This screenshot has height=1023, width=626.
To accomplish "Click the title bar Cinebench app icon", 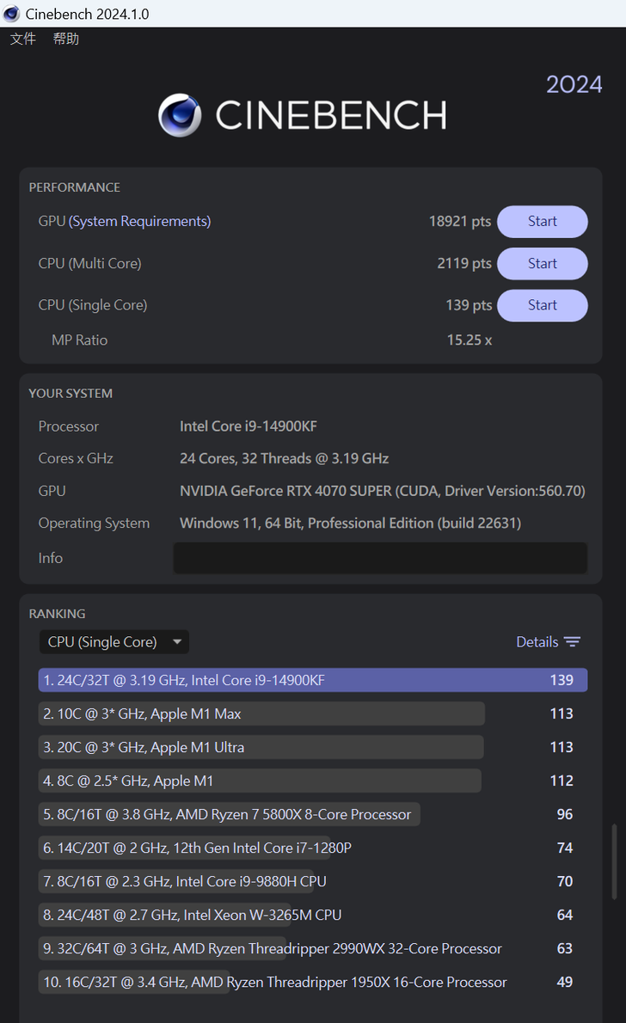I will pos(11,14).
